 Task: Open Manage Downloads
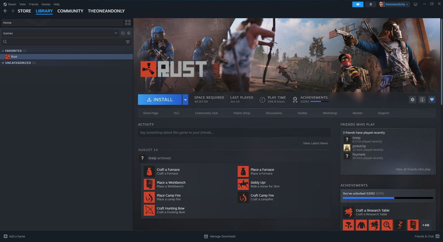click(220, 236)
